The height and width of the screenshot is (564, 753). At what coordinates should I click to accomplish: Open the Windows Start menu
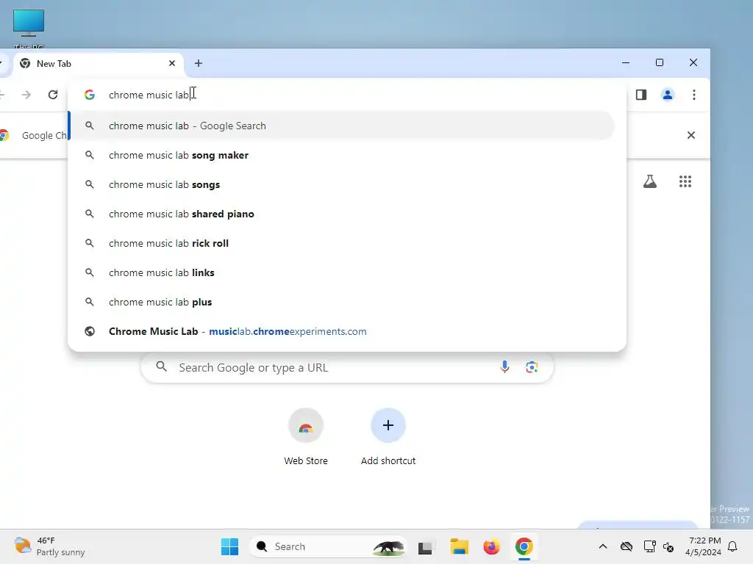(x=229, y=546)
